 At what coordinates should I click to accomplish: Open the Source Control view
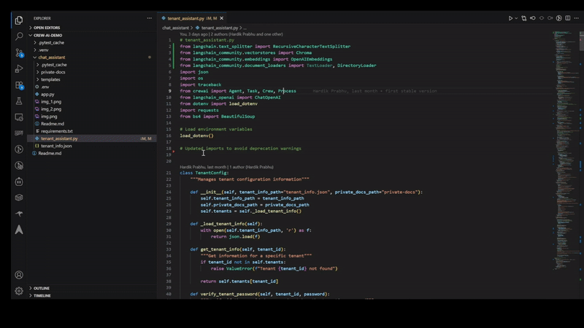pos(19,52)
